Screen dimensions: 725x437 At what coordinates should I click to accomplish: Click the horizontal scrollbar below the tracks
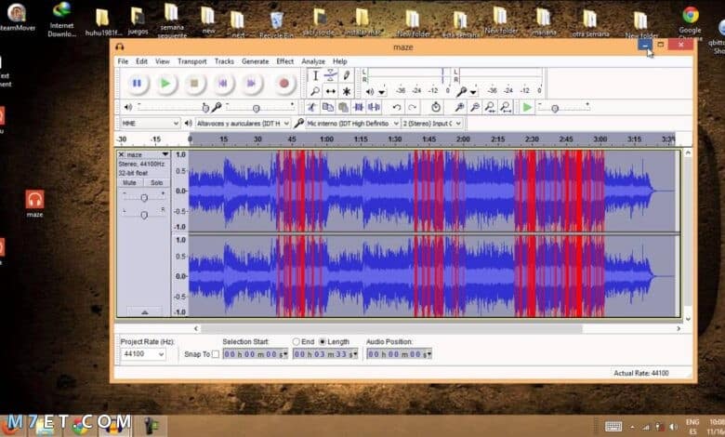tap(391, 328)
